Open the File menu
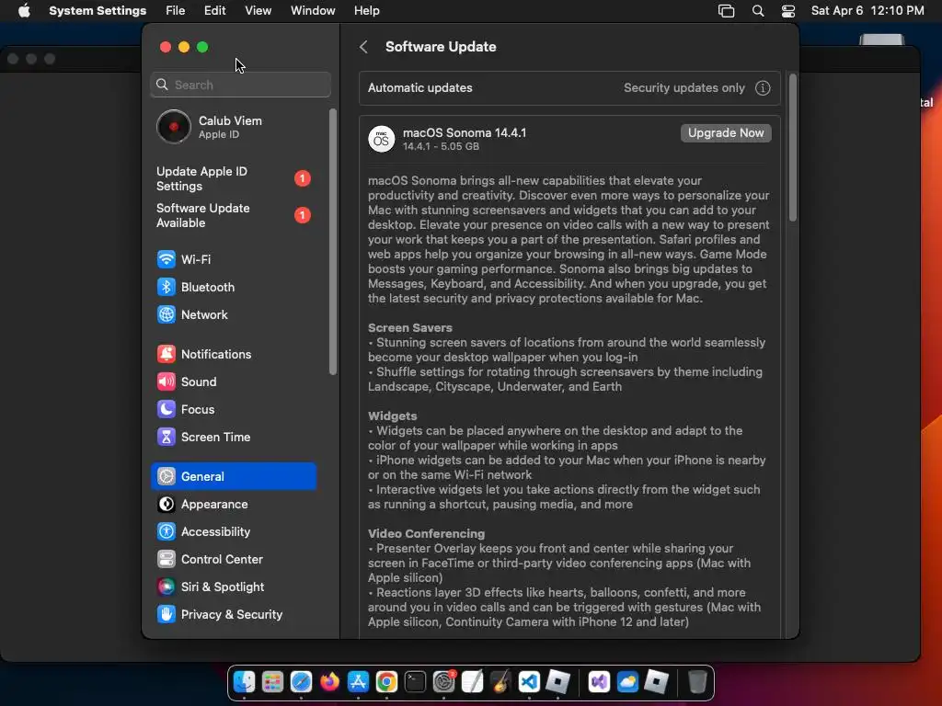 pyautogui.click(x=176, y=11)
